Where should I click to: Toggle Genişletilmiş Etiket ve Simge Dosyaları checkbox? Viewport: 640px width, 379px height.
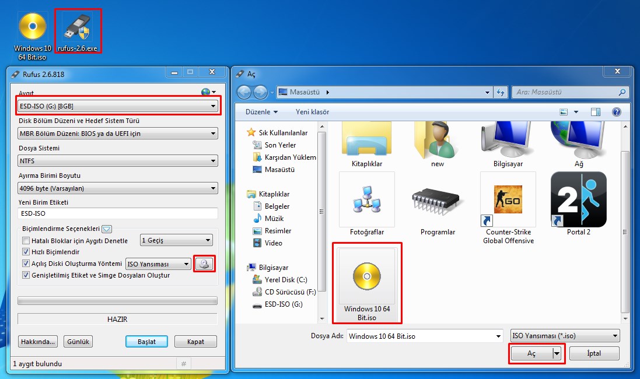26,275
